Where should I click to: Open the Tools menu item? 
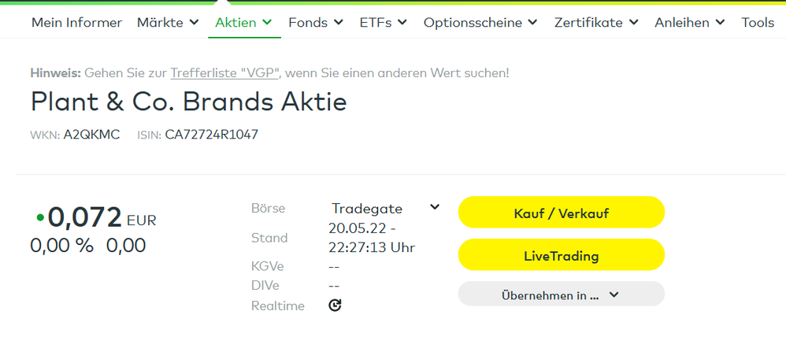tap(758, 23)
